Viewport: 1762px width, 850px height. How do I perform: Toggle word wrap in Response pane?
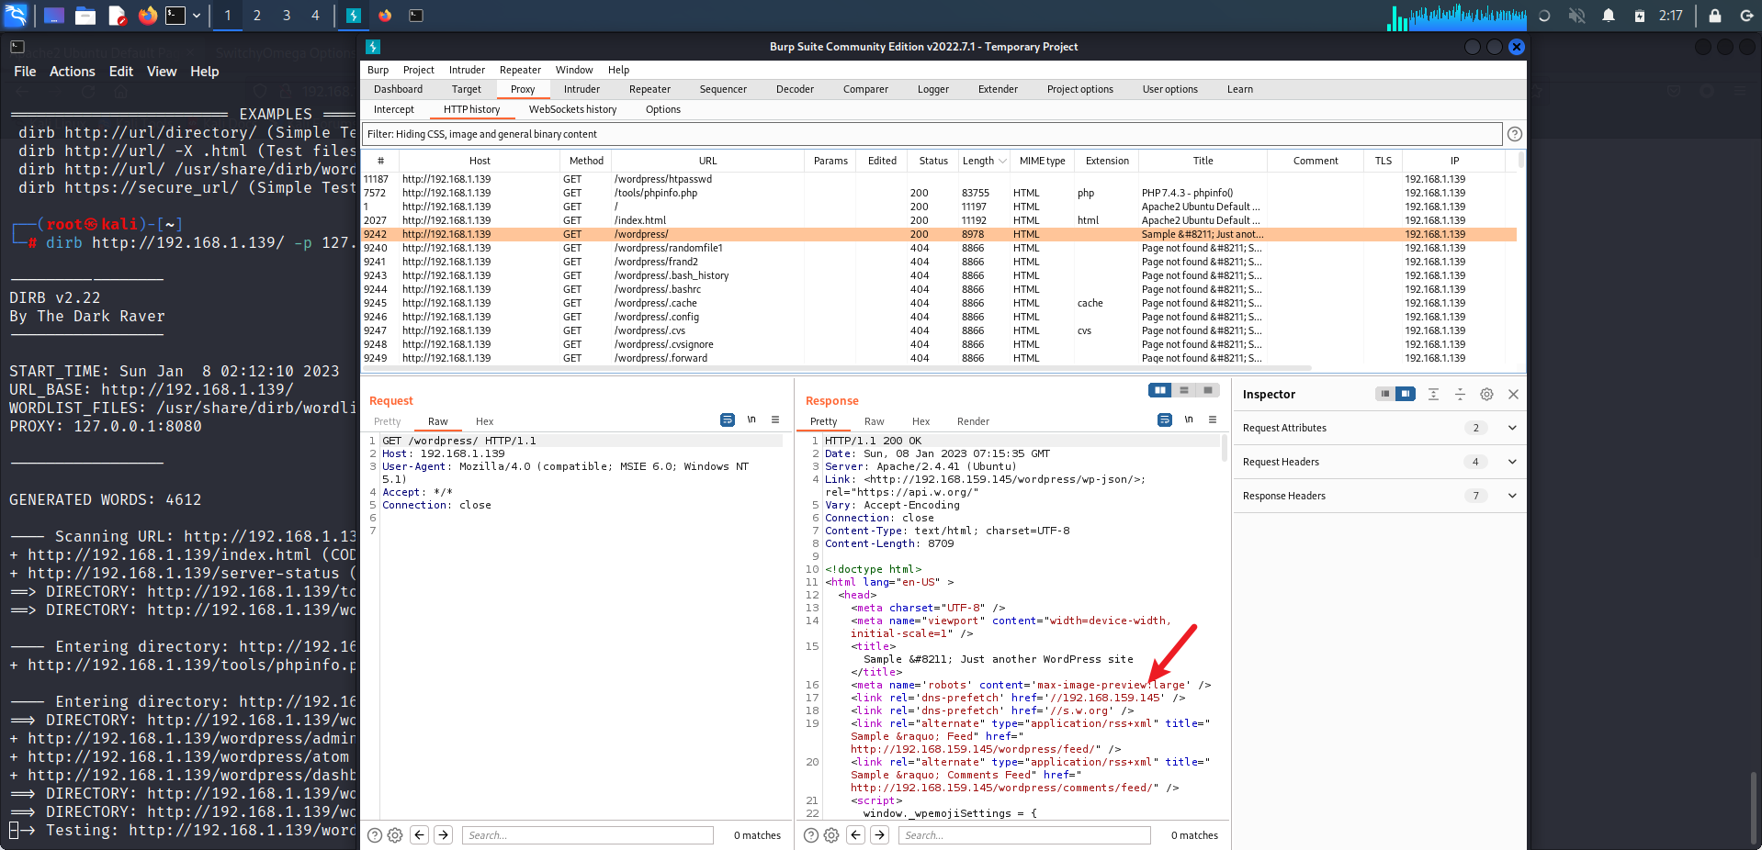tap(1165, 419)
